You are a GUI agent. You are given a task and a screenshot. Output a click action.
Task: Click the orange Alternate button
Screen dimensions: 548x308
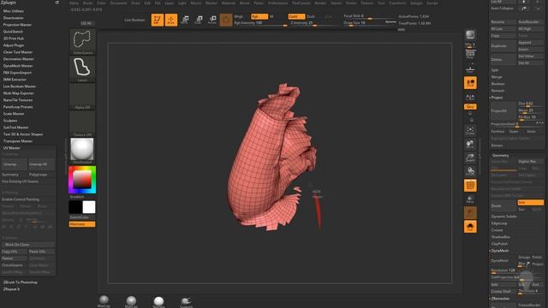[x=82, y=224]
